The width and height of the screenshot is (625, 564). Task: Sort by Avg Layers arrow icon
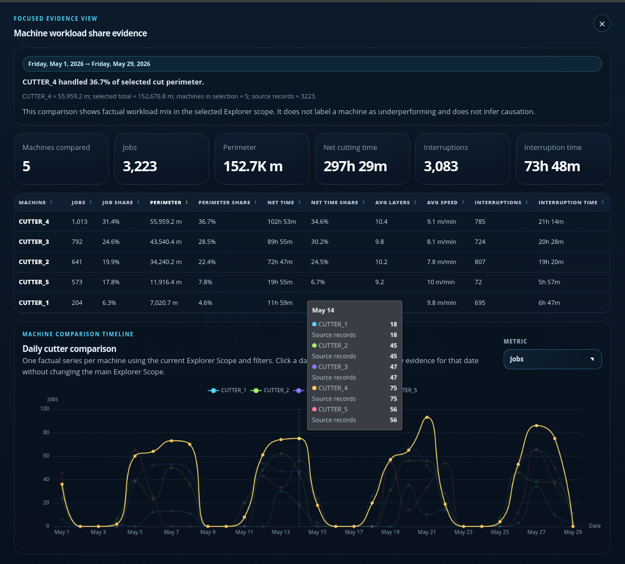coord(415,203)
